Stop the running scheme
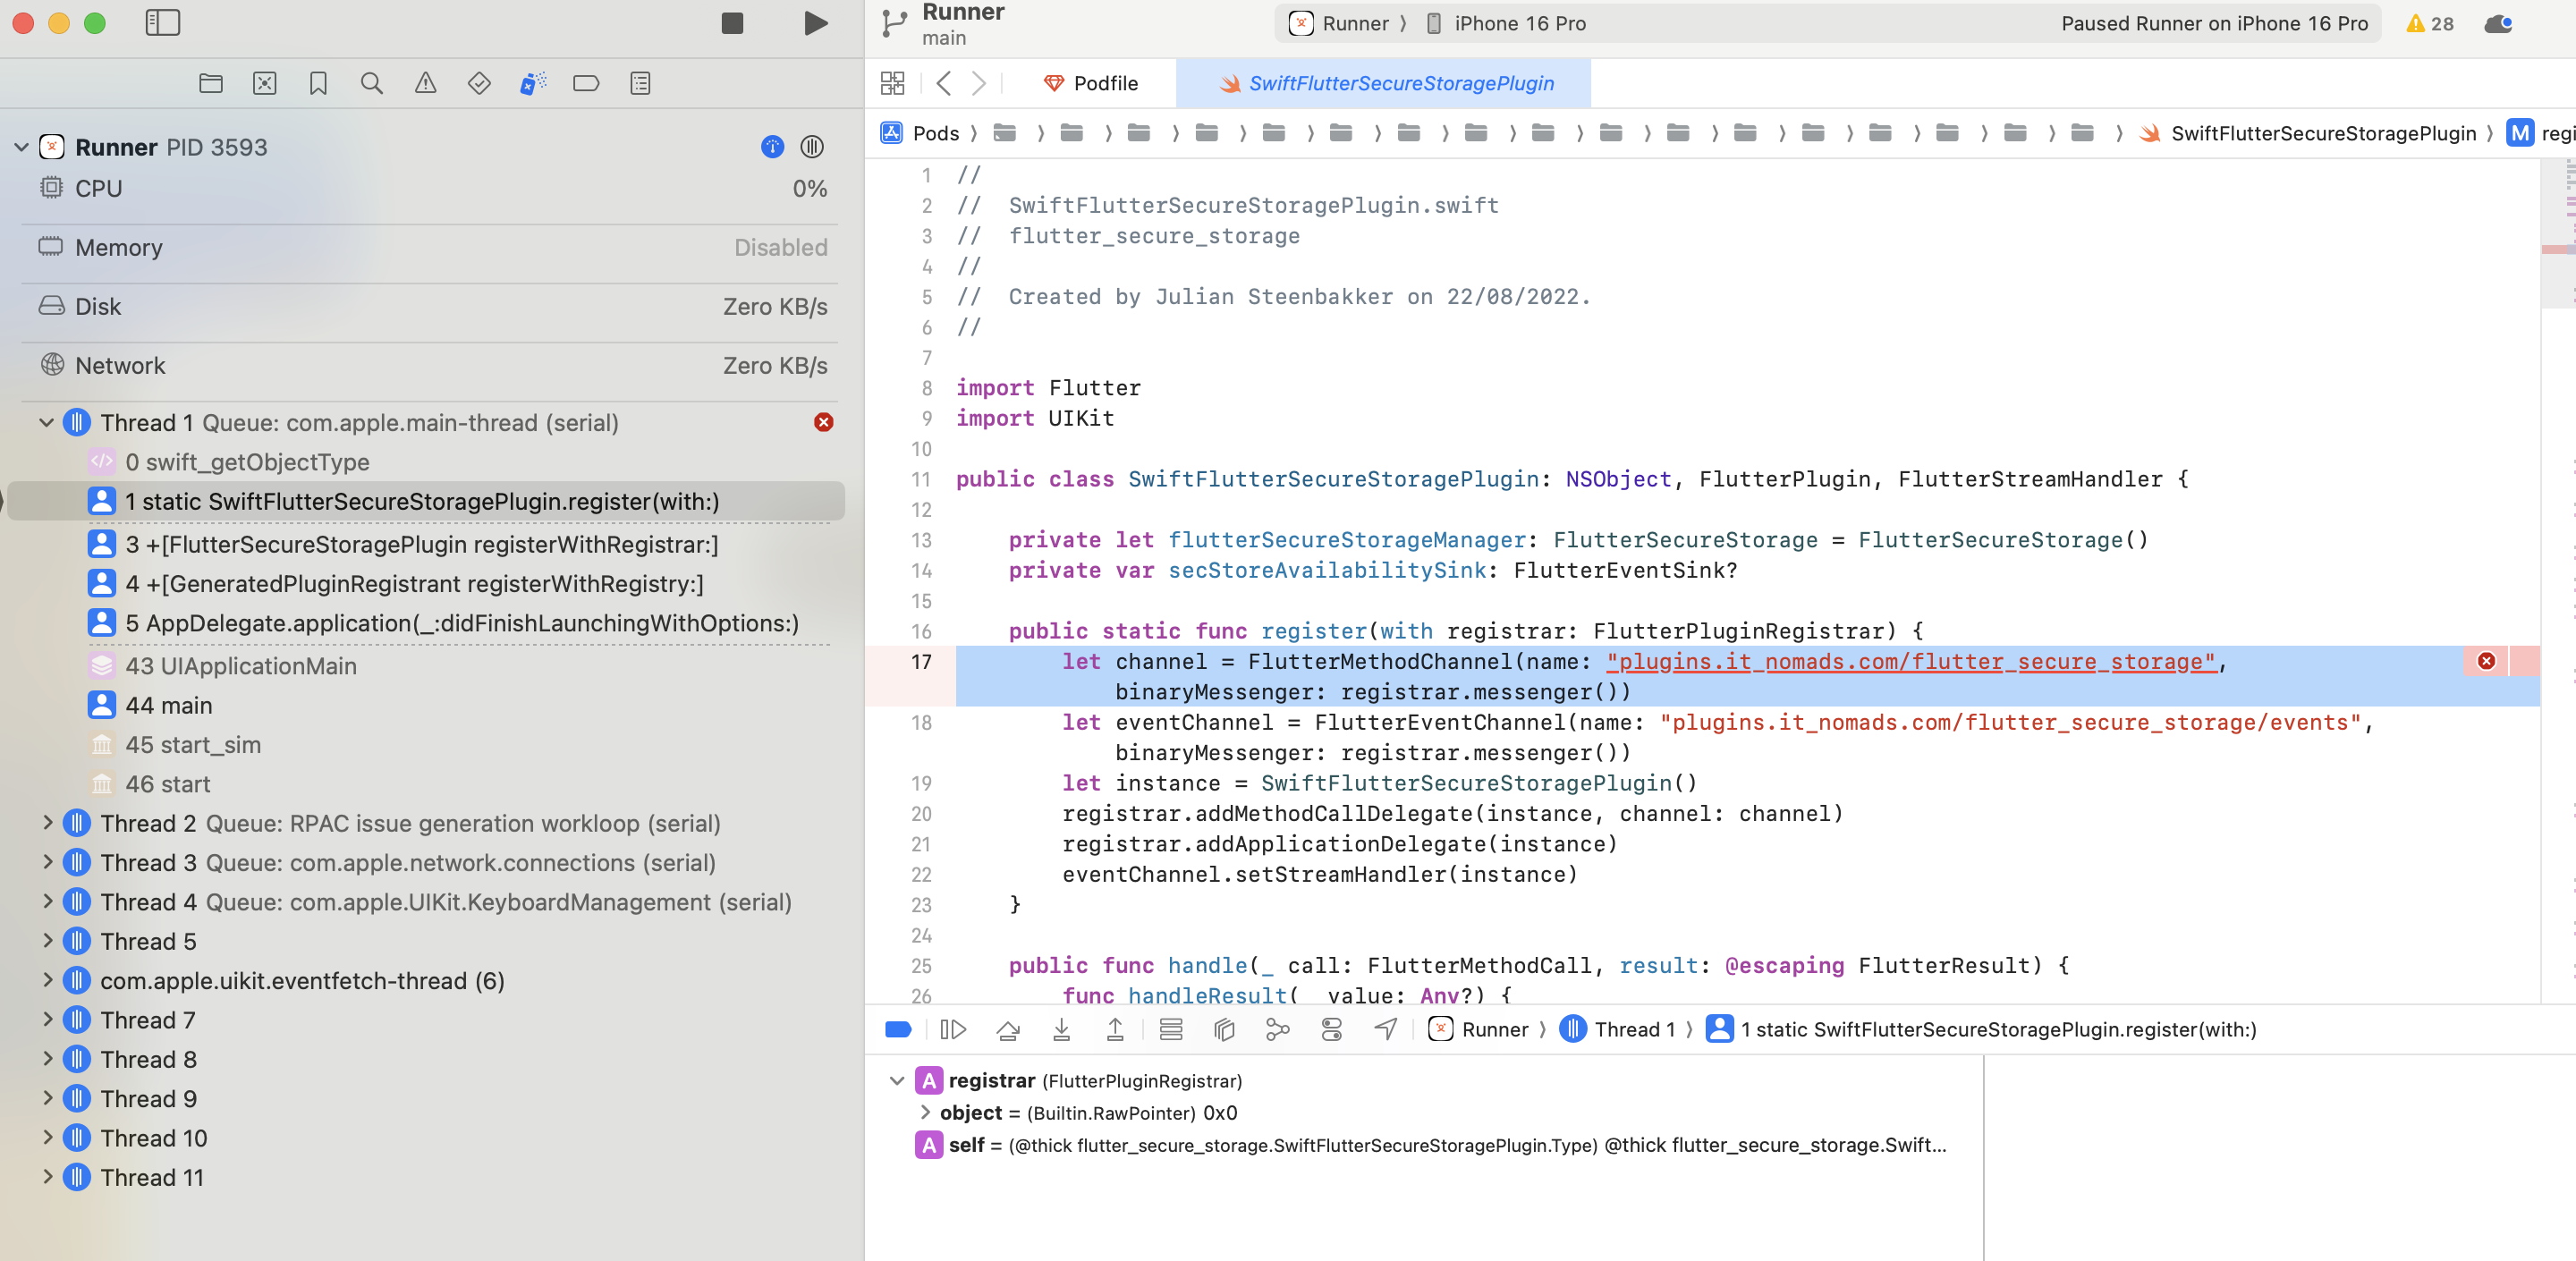 (x=732, y=23)
